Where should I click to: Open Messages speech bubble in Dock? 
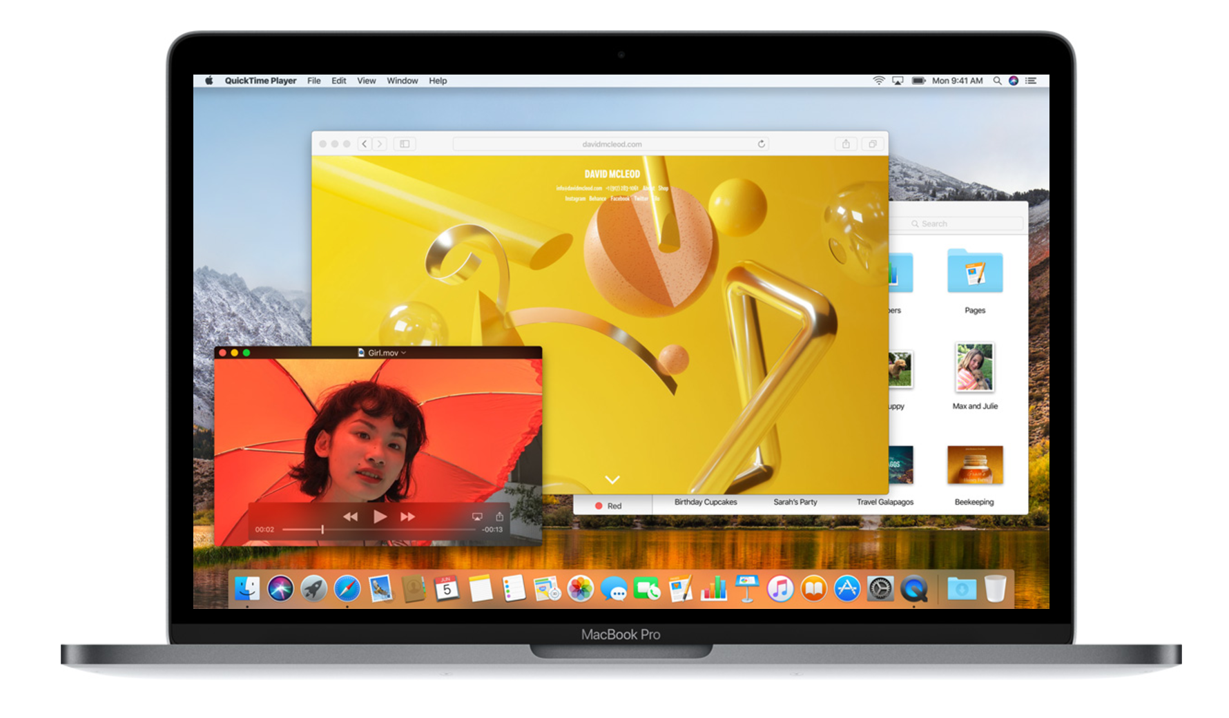614,589
